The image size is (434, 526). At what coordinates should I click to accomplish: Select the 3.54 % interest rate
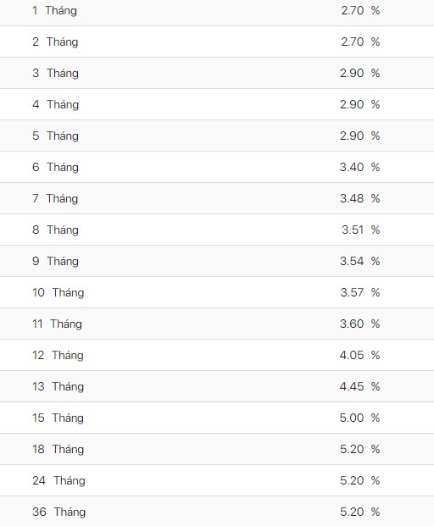point(359,261)
